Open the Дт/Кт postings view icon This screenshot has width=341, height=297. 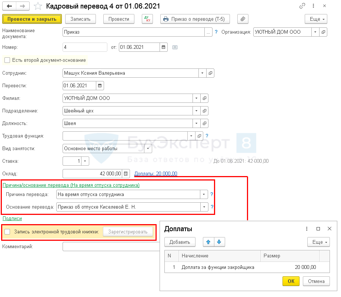click(147, 19)
